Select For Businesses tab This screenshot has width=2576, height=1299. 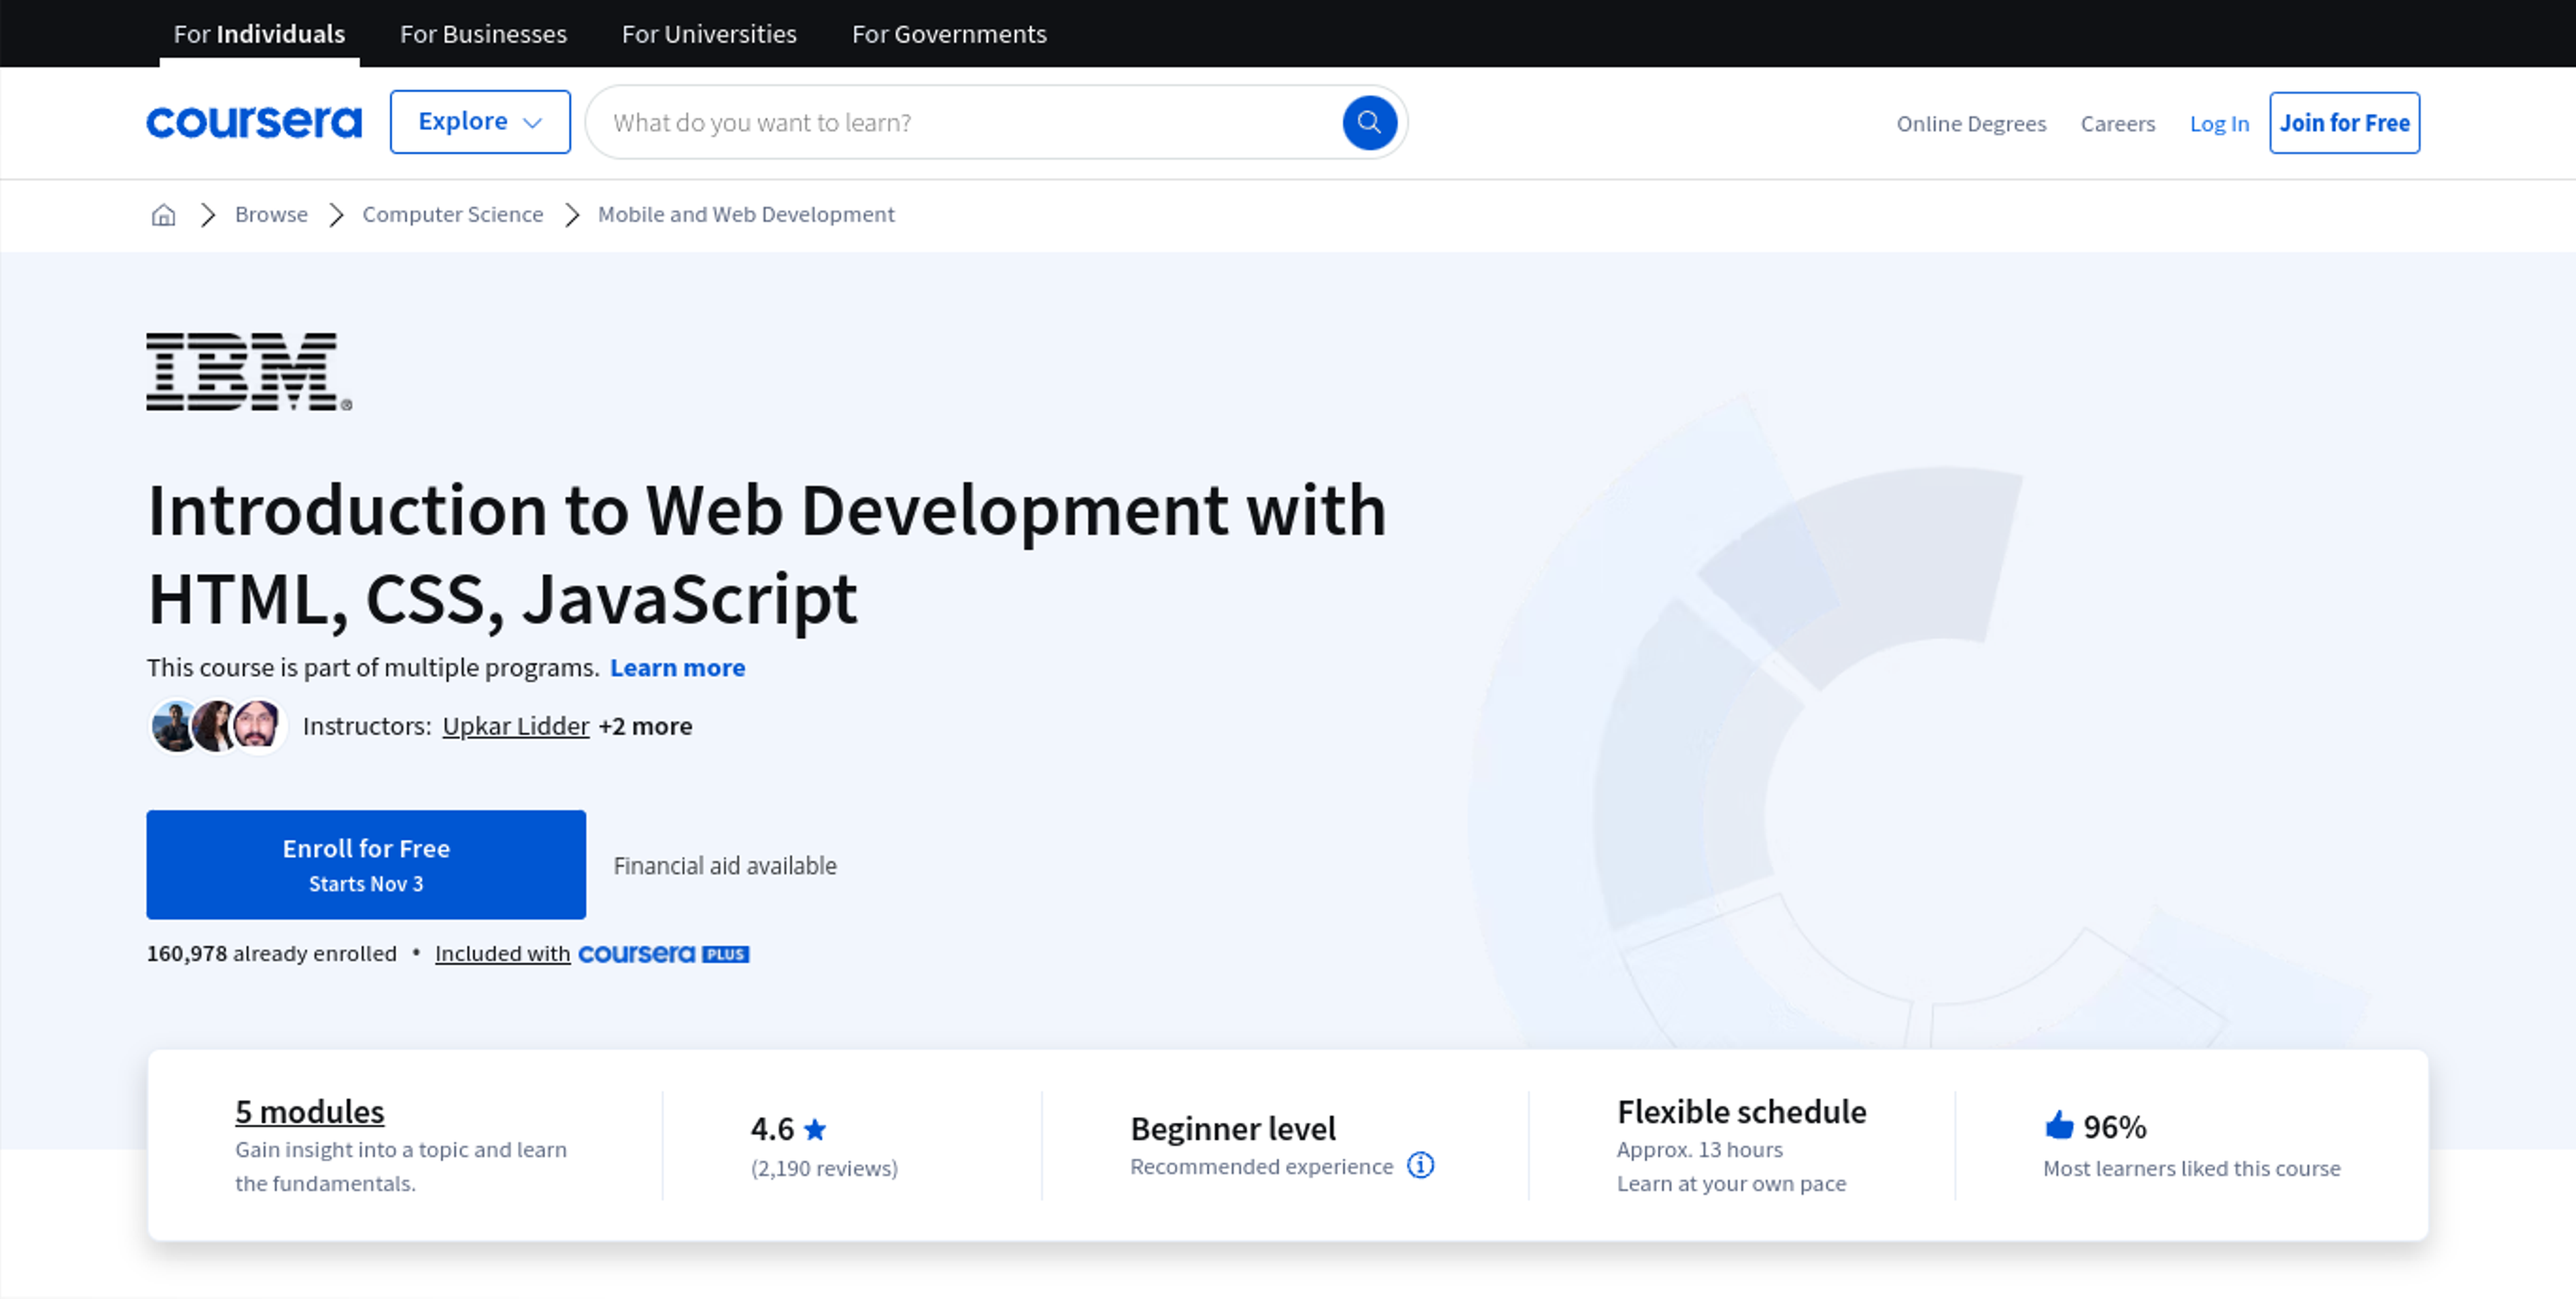tap(481, 32)
